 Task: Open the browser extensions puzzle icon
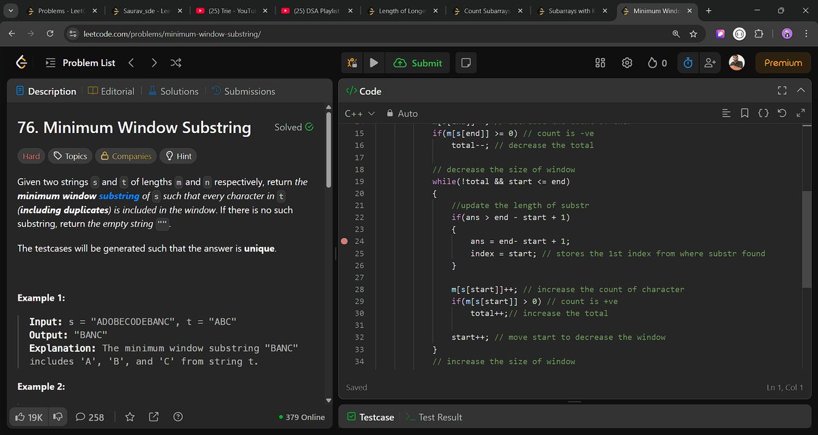pyautogui.click(x=759, y=34)
